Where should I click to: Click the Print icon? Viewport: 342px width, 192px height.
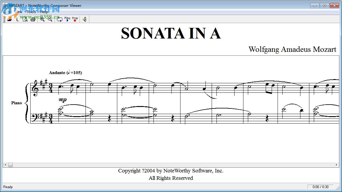[x=33, y=19]
